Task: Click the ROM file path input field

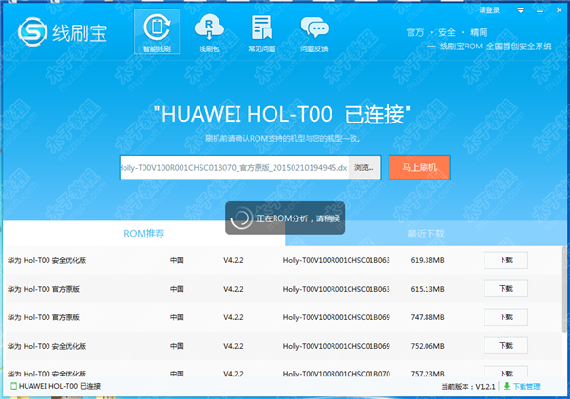Action: pos(234,167)
